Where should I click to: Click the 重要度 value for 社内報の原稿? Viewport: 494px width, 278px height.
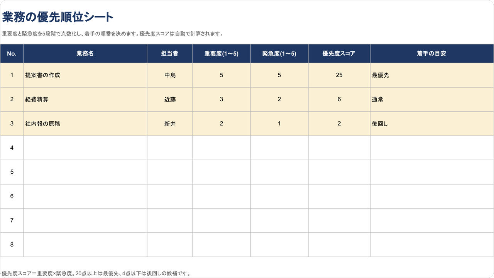coord(222,124)
